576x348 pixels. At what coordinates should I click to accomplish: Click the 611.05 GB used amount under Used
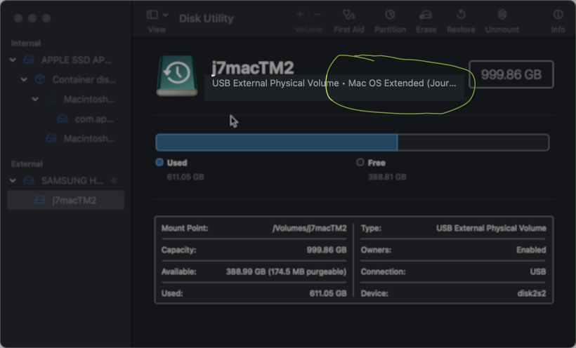tap(185, 178)
